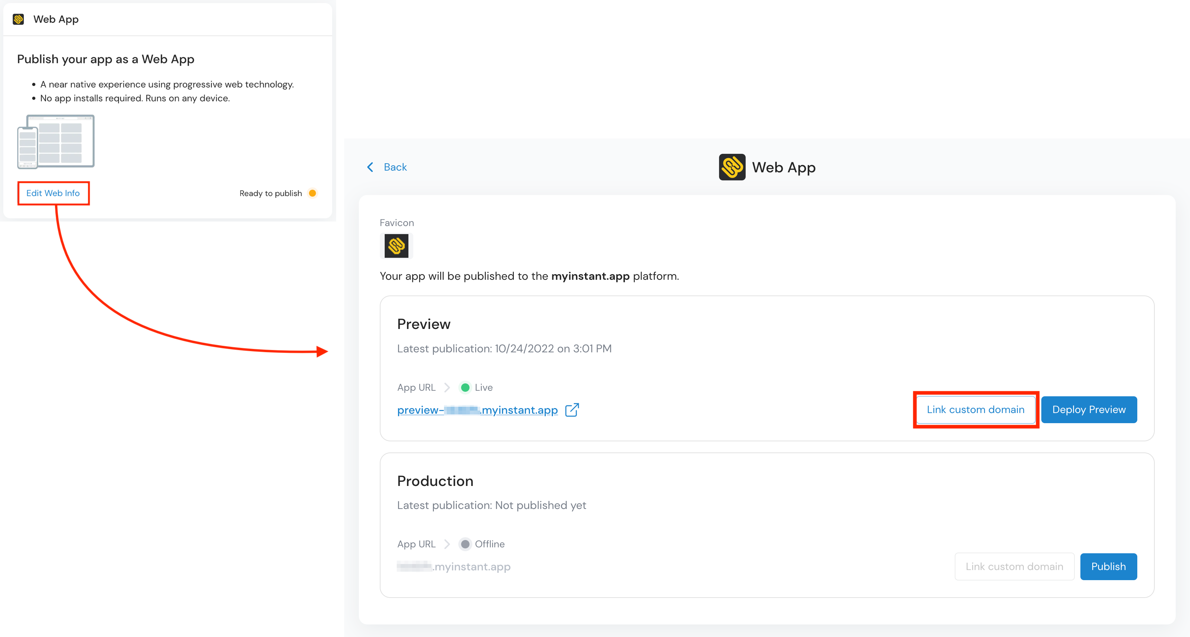Click the Preview App URL chevron
1190x637 pixels.
tap(447, 388)
